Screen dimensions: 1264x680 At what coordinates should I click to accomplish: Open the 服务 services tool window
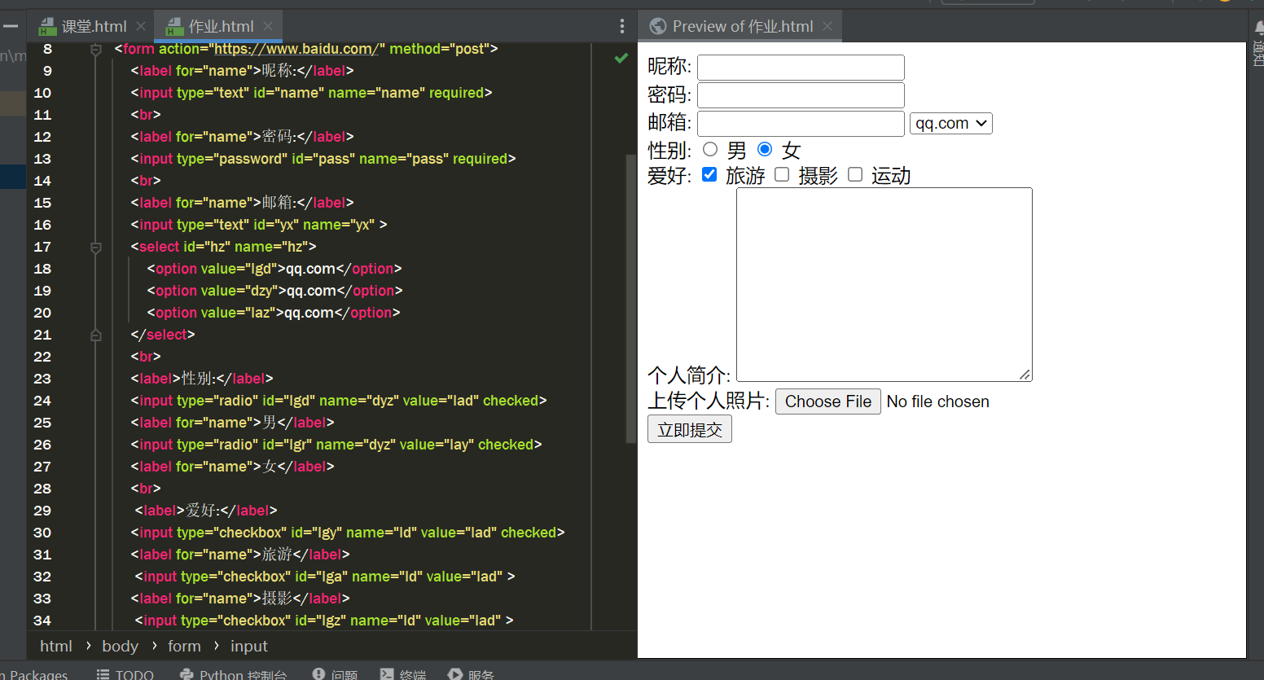(x=471, y=674)
